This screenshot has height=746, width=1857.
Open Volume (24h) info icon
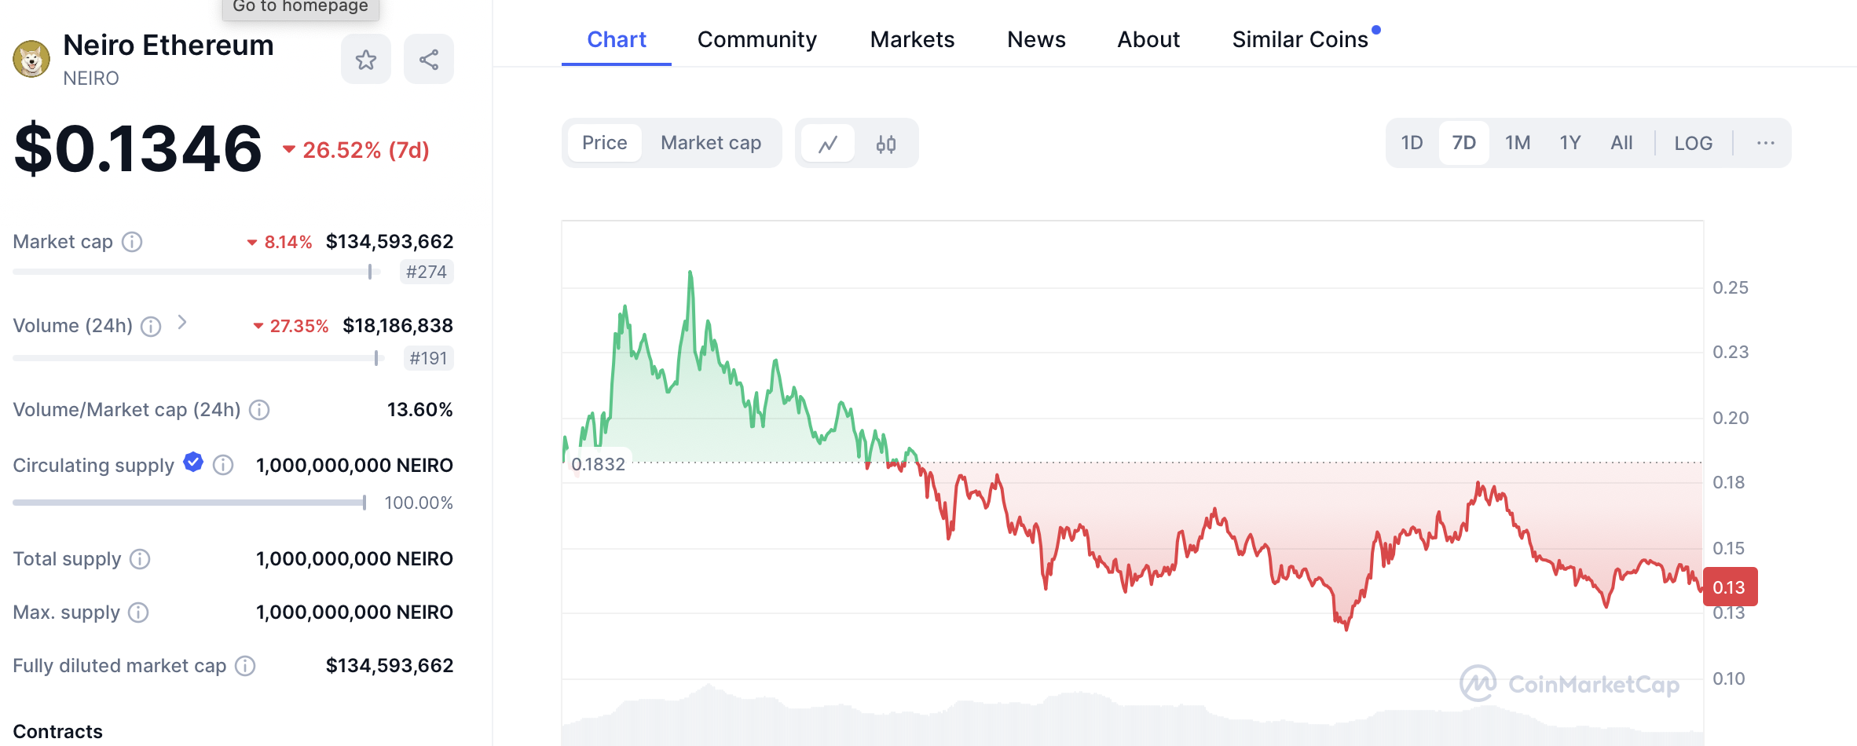151,327
